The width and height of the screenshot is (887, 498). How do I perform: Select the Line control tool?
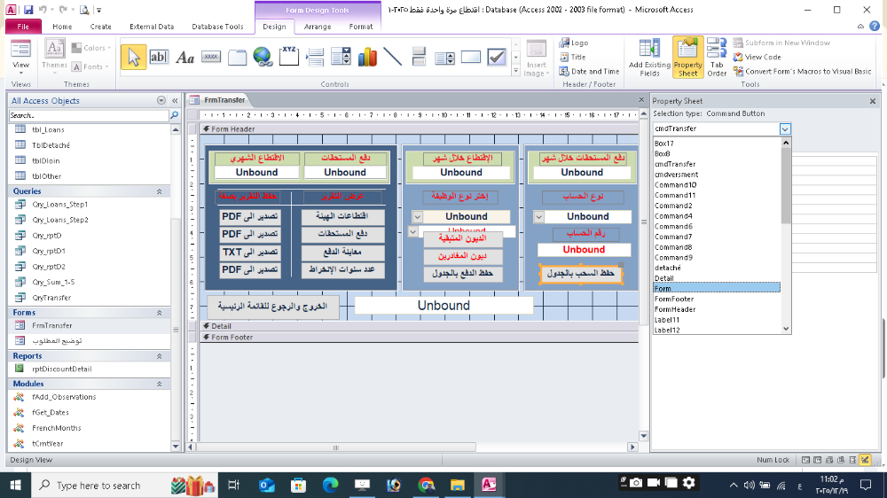[x=393, y=58]
